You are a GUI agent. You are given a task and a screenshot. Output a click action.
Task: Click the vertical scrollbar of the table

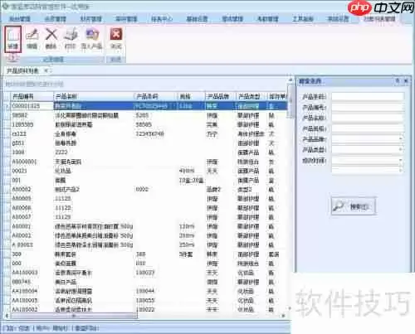pos(290,101)
